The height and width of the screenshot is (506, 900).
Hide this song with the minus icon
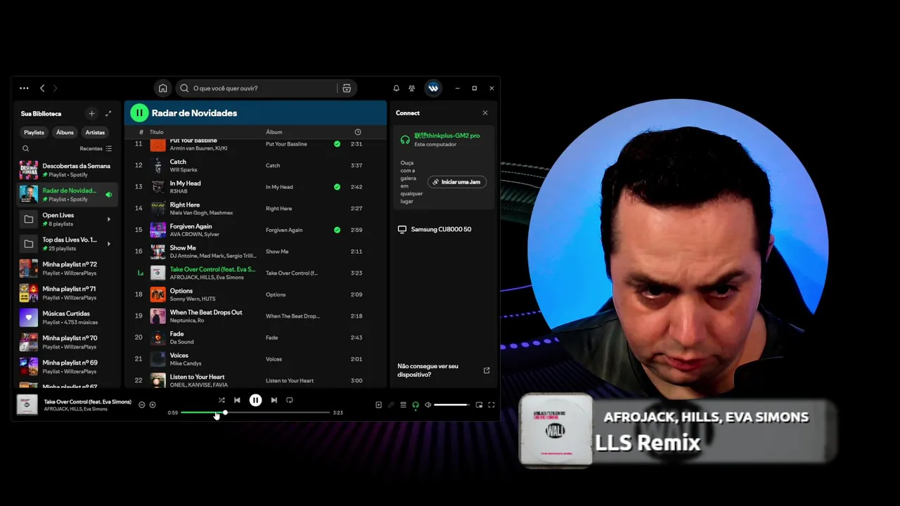[141, 405]
